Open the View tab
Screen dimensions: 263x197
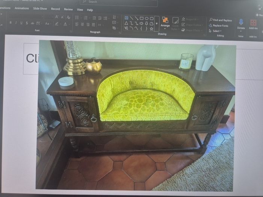[80, 10]
